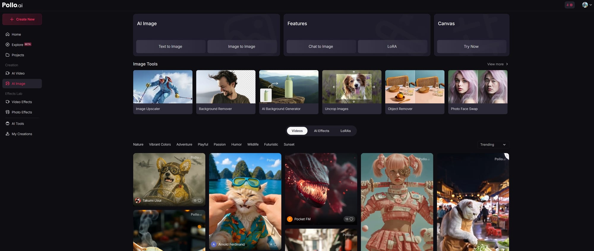Click the My Creations sidebar icon
The width and height of the screenshot is (594, 251).
coord(7,134)
